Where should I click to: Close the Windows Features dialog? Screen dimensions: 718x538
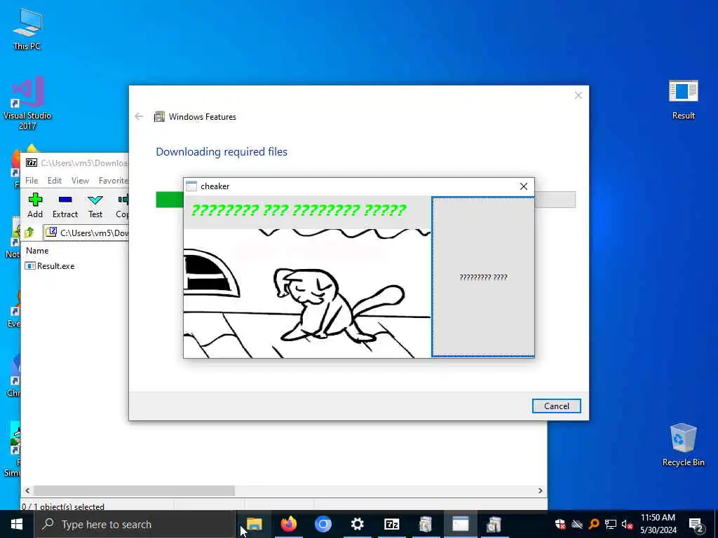(578, 95)
